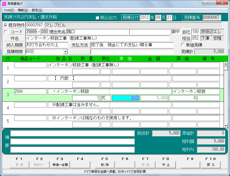The height and width of the screenshot is (176, 230).
Task: Click the 支払方法 input field
Action: [132, 45]
